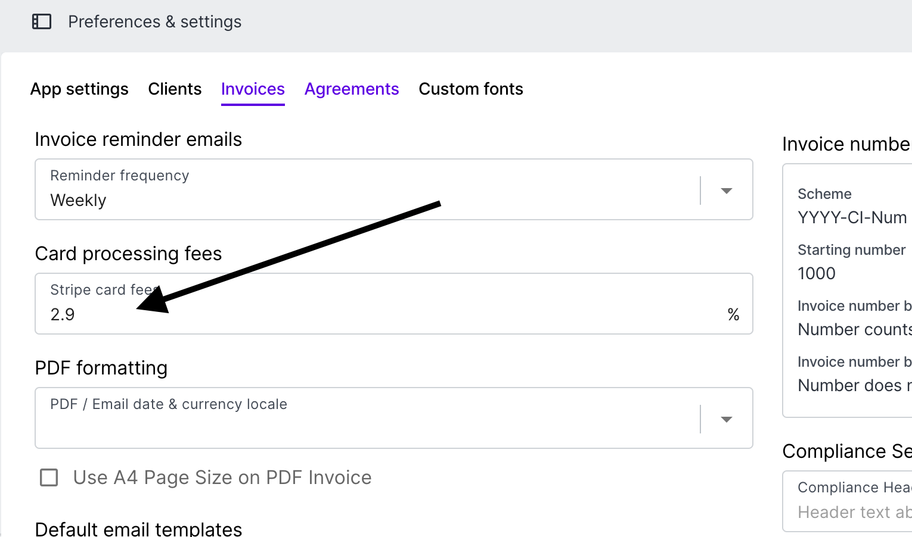The width and height of the screenshot is (912, 537).
Task: Click the Preferences & settings title
Action: tap(154, 22)
